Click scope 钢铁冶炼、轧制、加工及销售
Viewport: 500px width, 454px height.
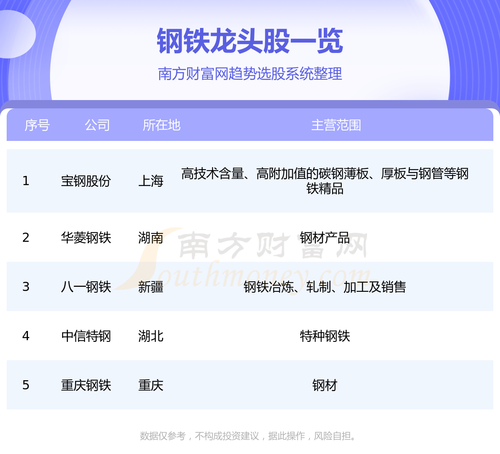pos(325,287)
